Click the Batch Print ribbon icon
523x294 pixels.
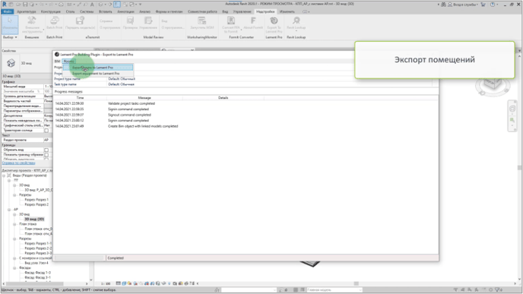[x=55, y=23]
